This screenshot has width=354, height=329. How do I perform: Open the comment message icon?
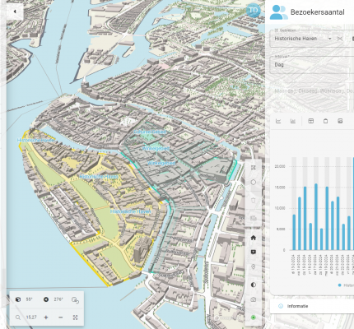(x=254, y=252)
